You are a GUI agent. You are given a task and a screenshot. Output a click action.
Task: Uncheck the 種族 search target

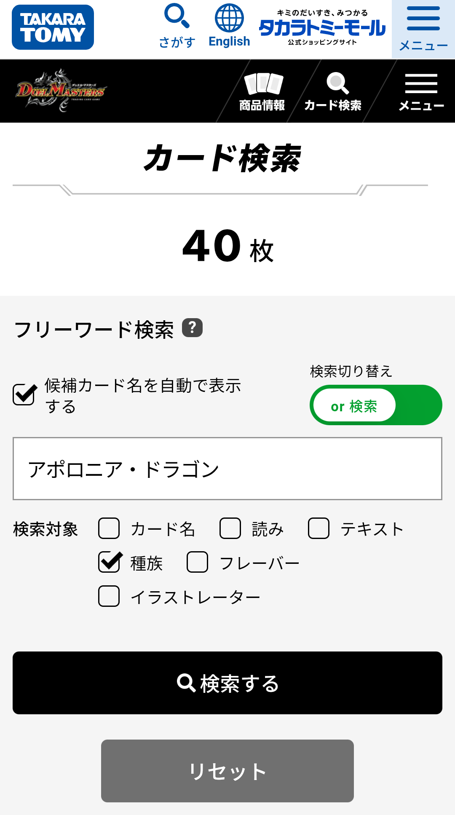[110, 562]
